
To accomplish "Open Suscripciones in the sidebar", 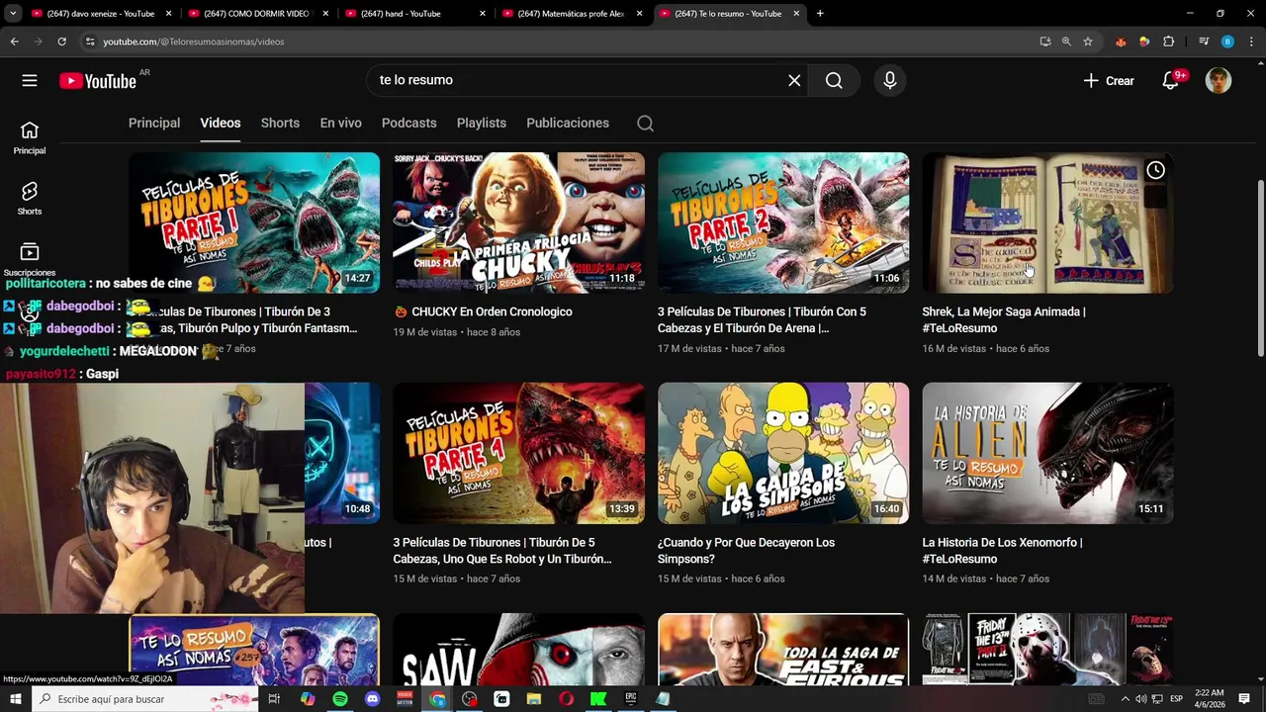I will pyautogui.click(x=30, y=259).
